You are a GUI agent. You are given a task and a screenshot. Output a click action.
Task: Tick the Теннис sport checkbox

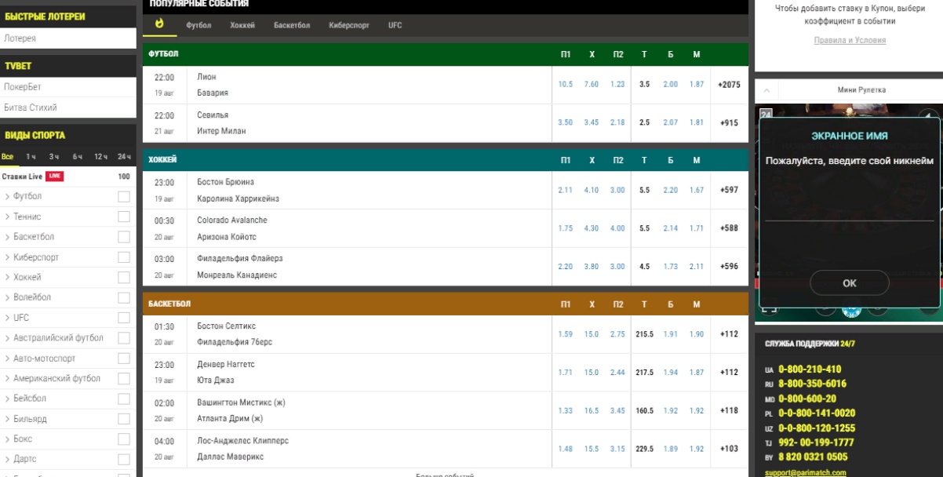[x=124, y=217]
